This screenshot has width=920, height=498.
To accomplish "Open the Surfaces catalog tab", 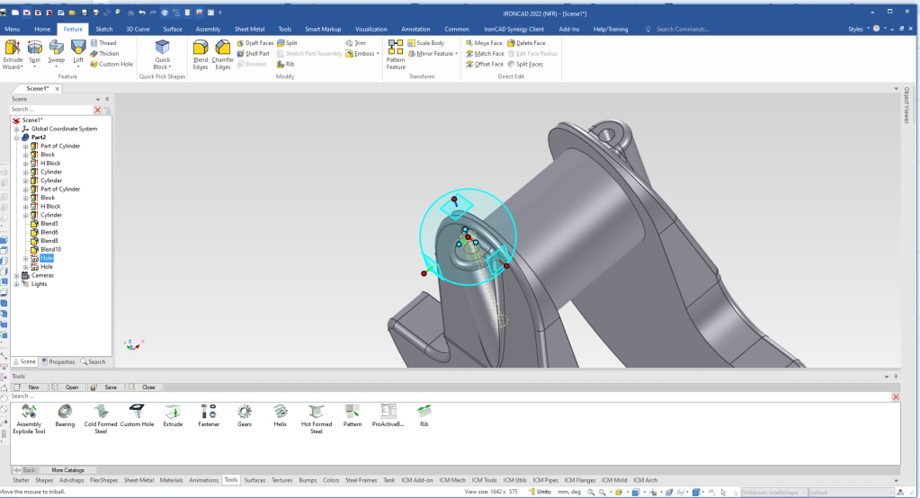I will pos(255,480).
